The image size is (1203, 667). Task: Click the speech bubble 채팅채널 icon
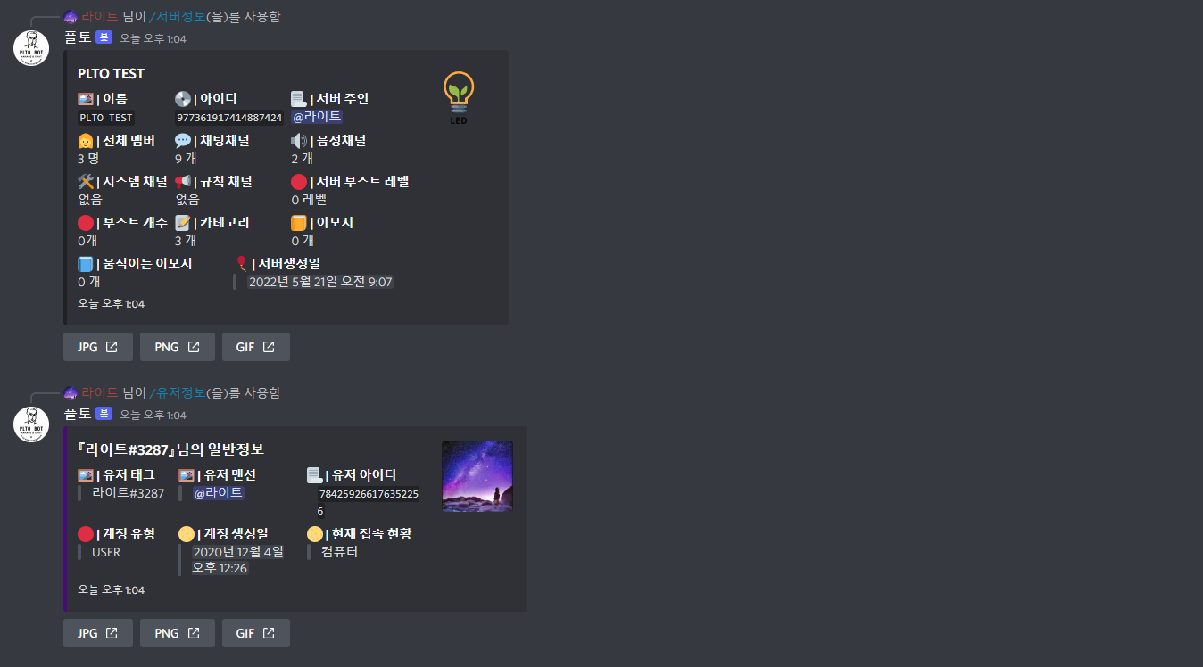183,141
